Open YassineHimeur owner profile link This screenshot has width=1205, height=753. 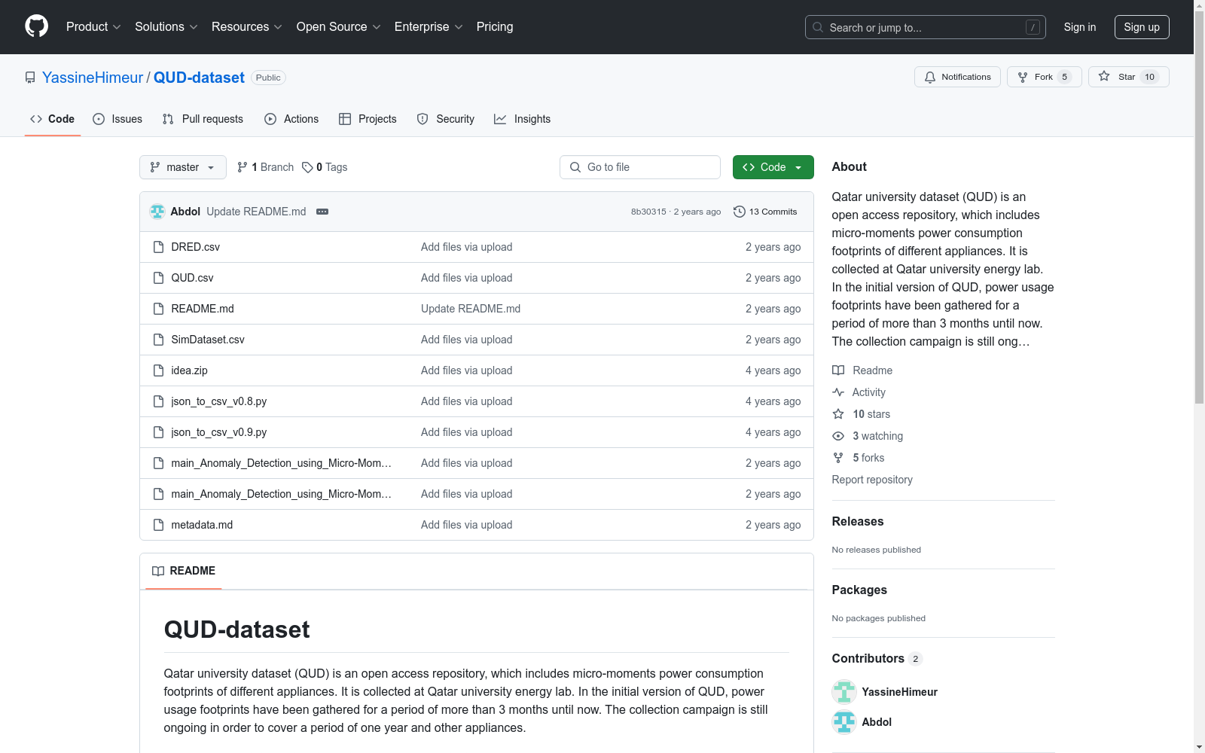click(93, 78)
